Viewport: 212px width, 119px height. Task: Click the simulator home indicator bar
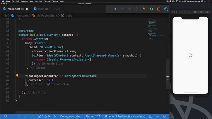coord(190,93)
